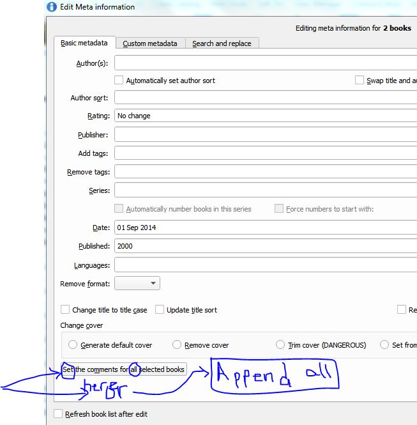Click the Date field showing 01 Sep 2014
Screen dimensions: 417x425
266,228
